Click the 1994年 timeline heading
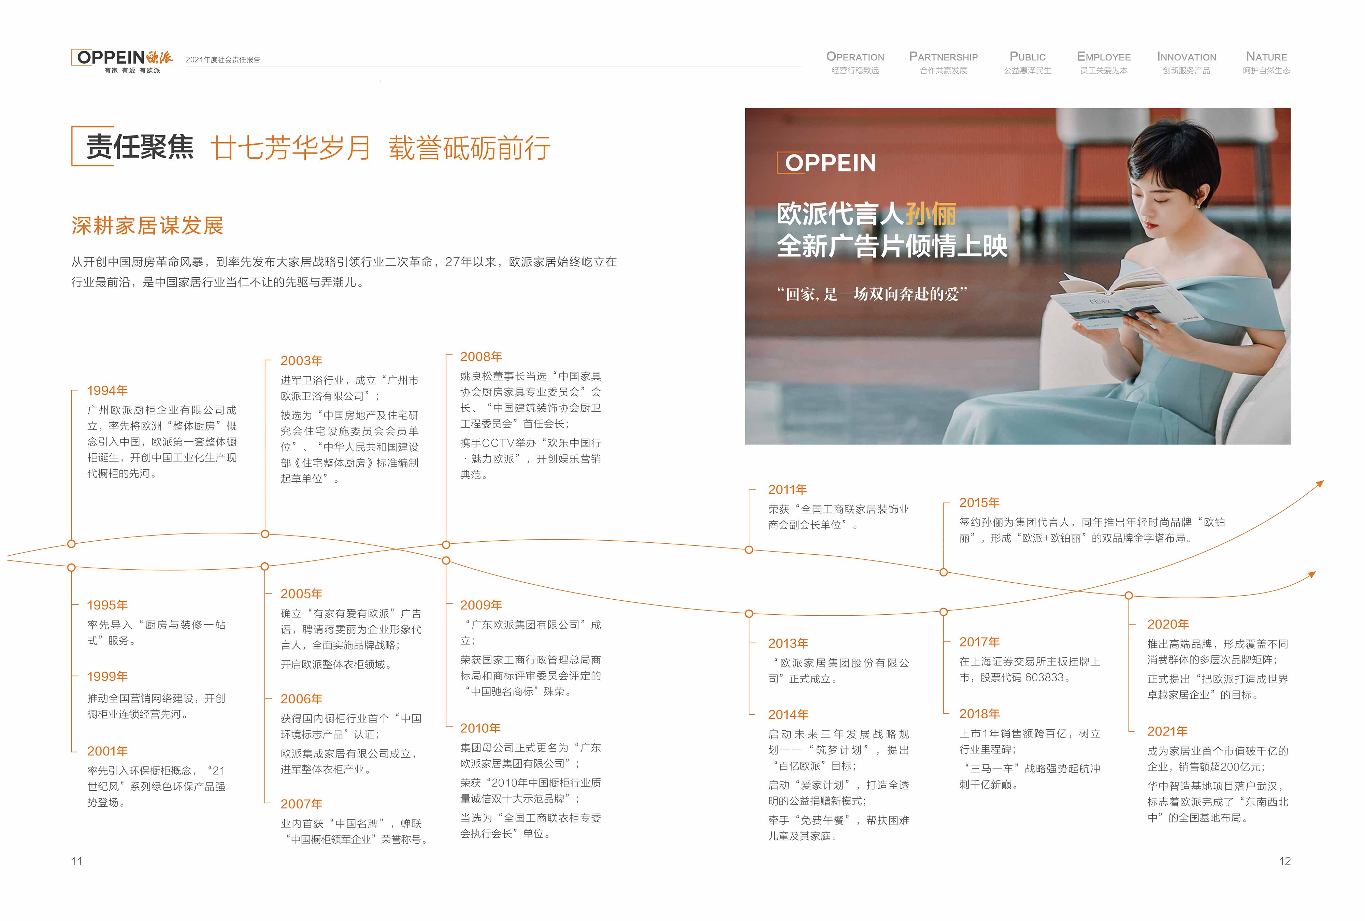The height and width of the screenshot is (921, 1365). pos(107,390)
